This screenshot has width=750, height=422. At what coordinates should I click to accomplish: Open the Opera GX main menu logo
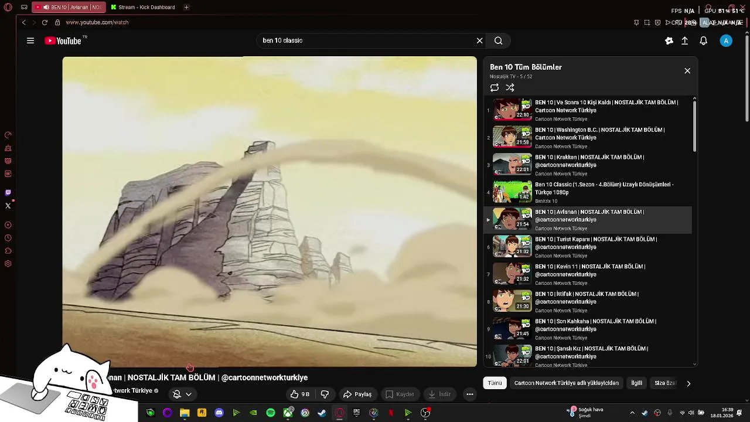8,8
